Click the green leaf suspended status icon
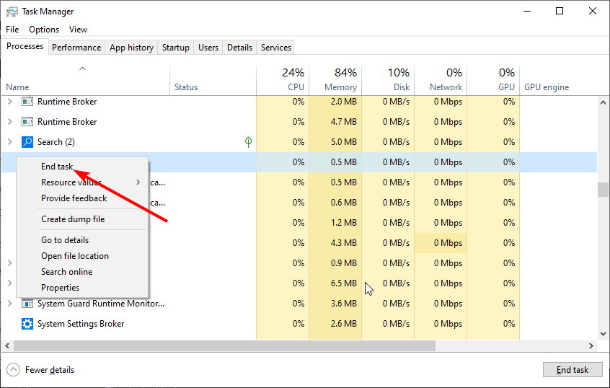610x388 pixels. [249, 142]
